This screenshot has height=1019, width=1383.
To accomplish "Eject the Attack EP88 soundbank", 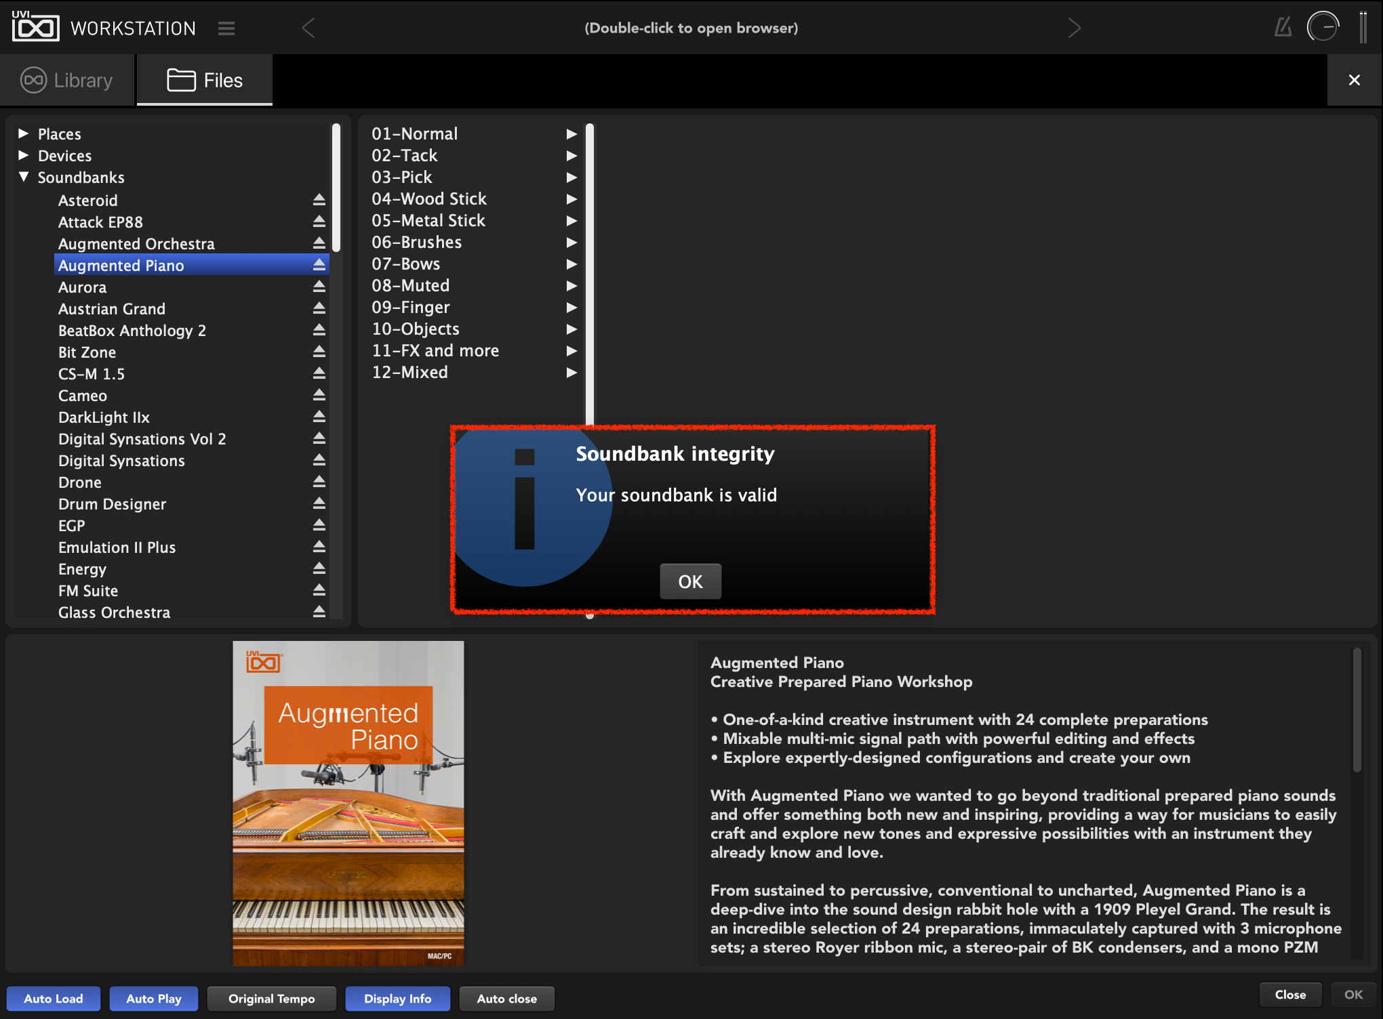I will pyautogui.click(x=319, y=222).
